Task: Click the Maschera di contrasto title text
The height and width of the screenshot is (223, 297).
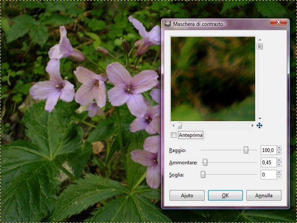Action: 198,24
